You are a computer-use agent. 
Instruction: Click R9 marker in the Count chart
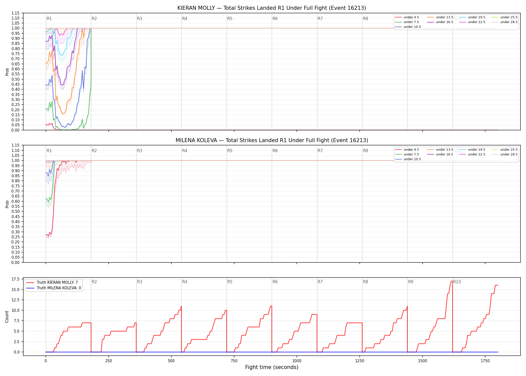tap(411, 282)
